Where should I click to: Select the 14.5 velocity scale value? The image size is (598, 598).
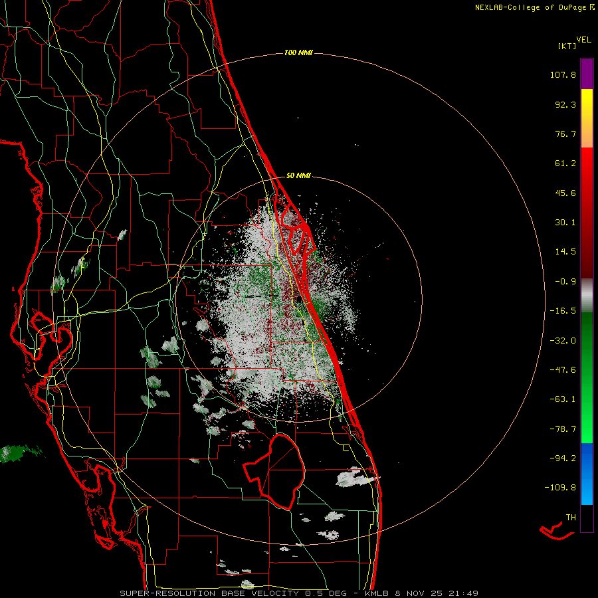pos(565,252)
